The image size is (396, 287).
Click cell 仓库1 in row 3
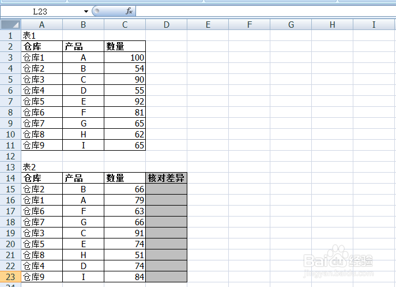42,57
